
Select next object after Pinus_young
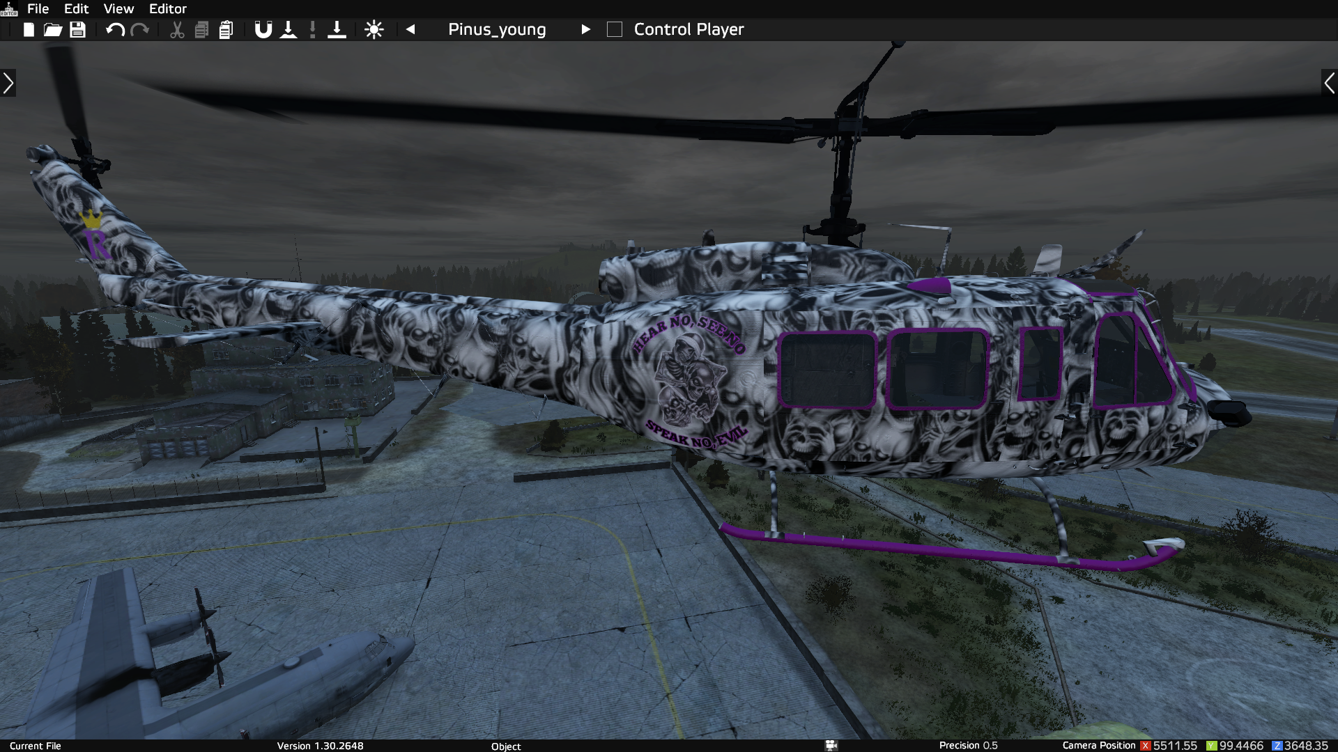tap(585, 30)
